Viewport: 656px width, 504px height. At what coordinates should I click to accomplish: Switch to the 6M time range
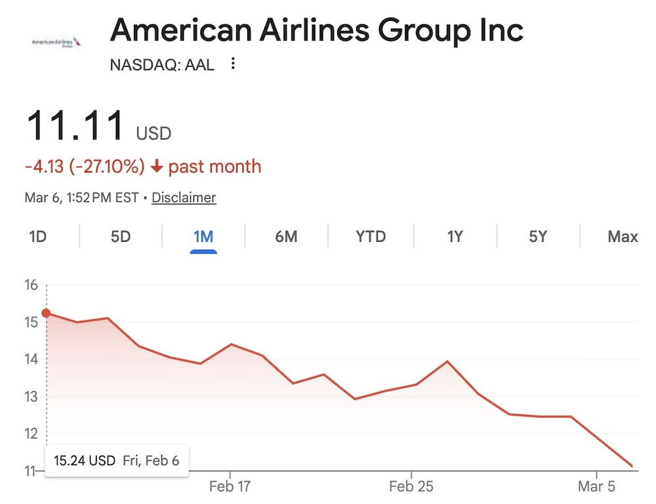(286, 237)
